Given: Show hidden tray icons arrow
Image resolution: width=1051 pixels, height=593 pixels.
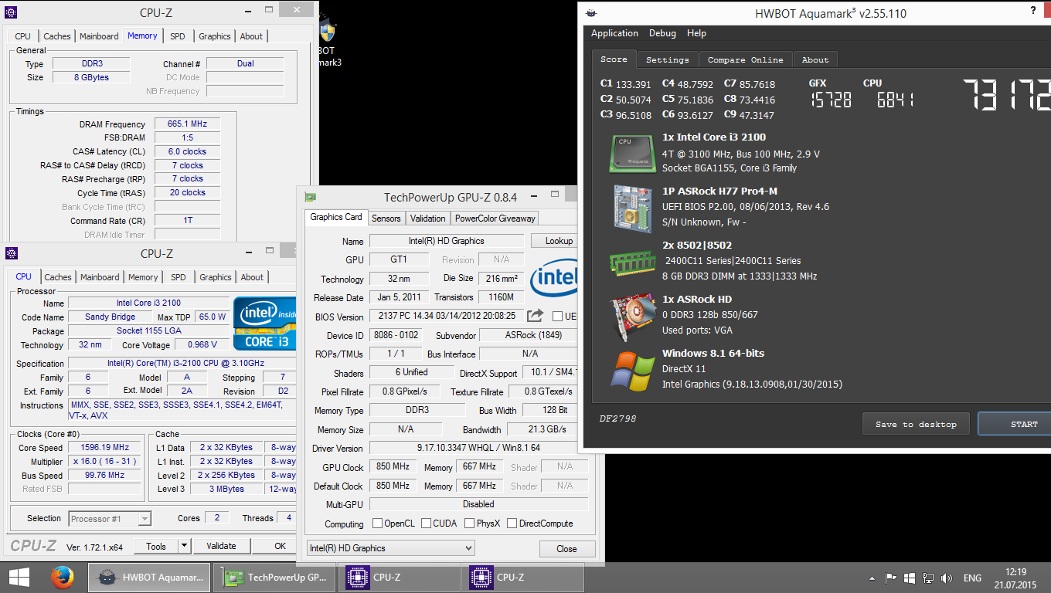Looking at the screenshot, I should coord(872,578).
